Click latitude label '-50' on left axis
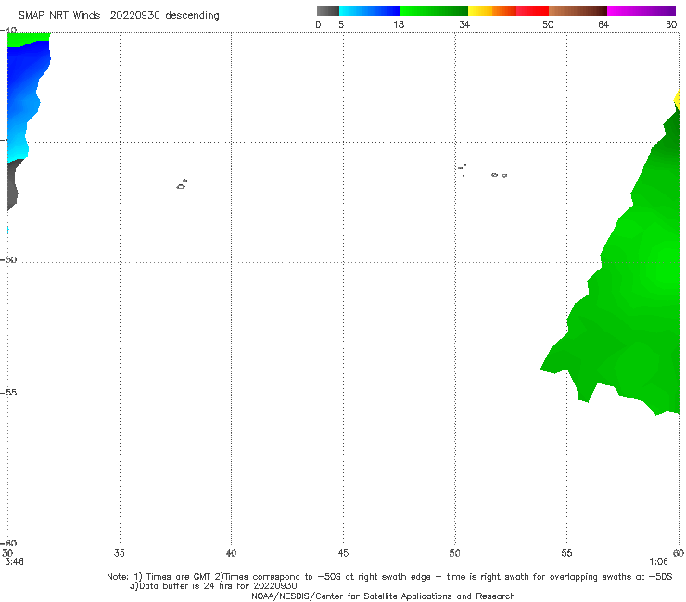This screenshot has height=602, width=686. click(x=9, y=259)
